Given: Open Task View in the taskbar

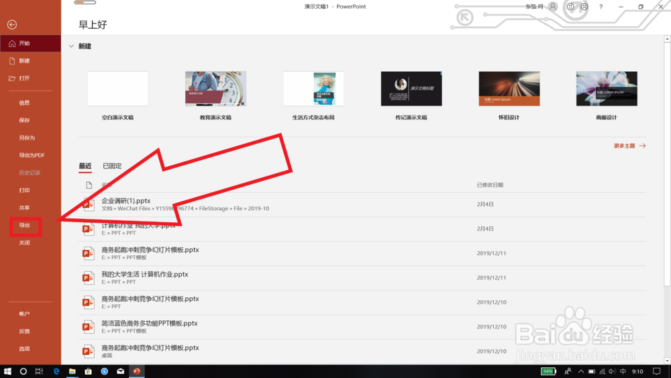Looking at the screenshot, I should tap(39, 371).
